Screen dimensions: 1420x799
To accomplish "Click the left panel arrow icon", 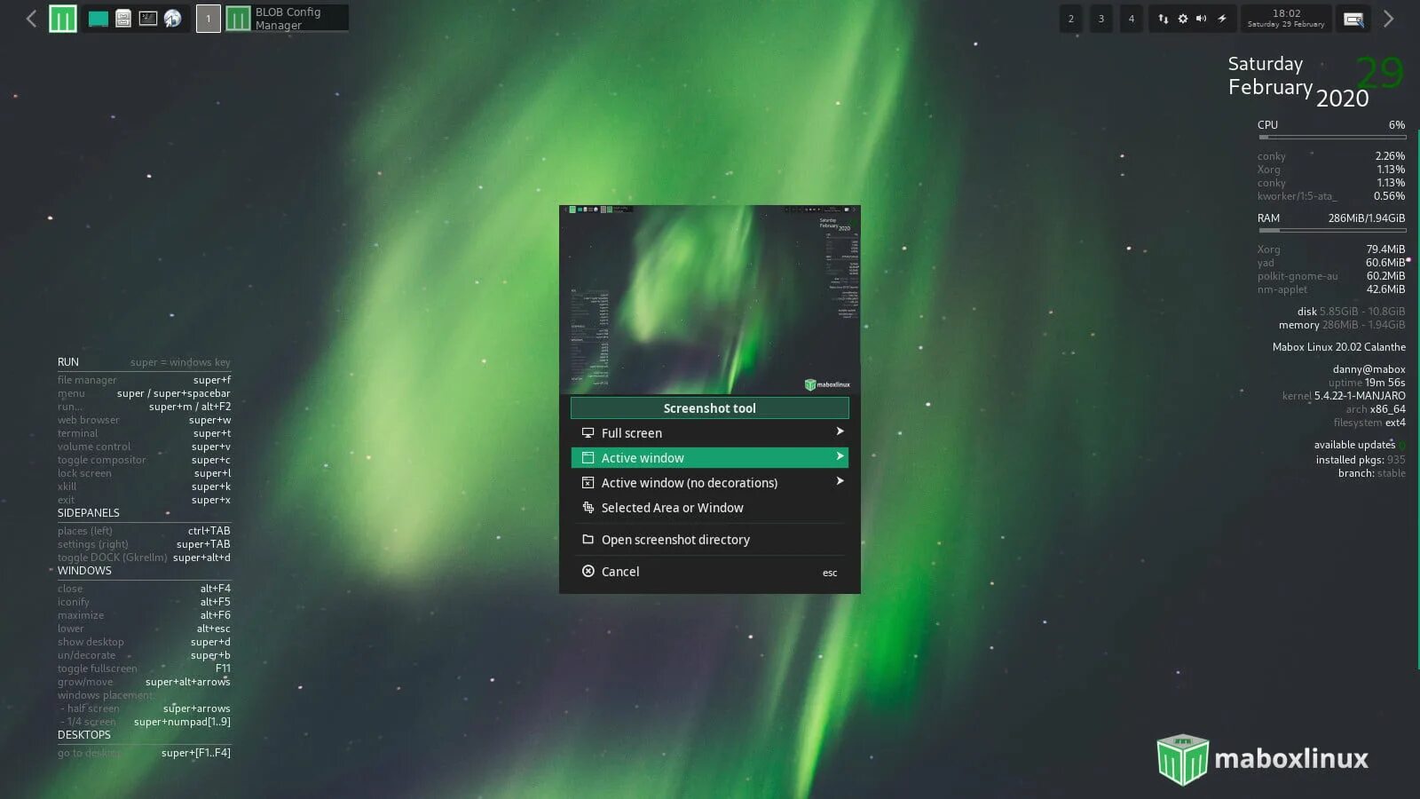I will 31,19.
